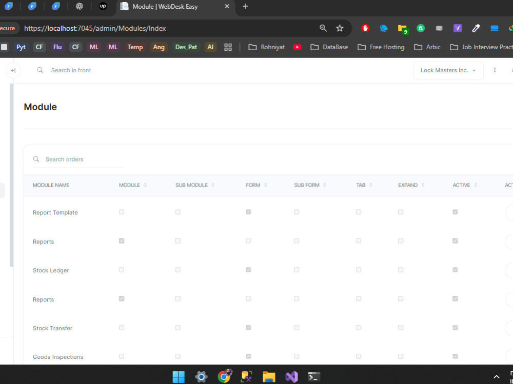Viewport: 513px width, 384px height.
Task: Focus the Search in front field
Action: click(71, 70)
